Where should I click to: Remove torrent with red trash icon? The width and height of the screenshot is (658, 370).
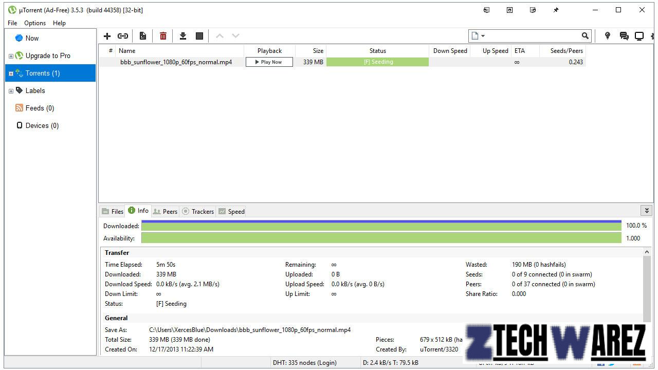(x=163, y=36)
